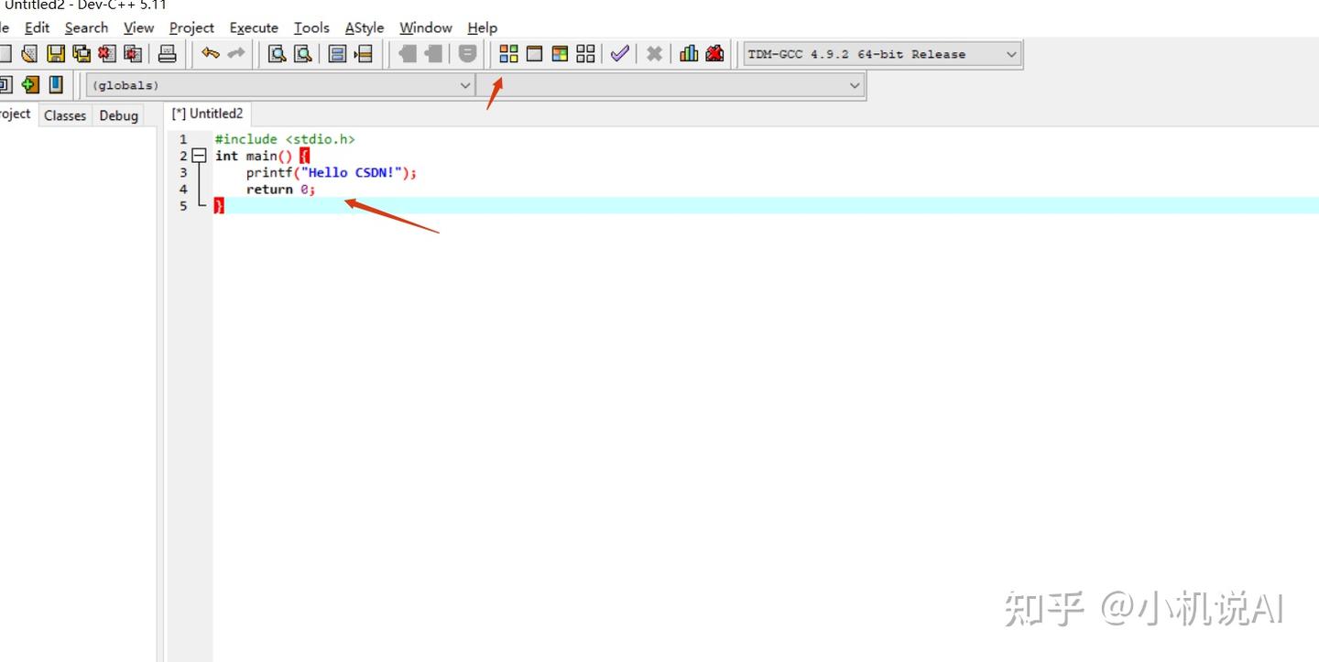1319x662 pixels.
Task: Click line number 1 in the gutter
Action: (x=183, y=139)
